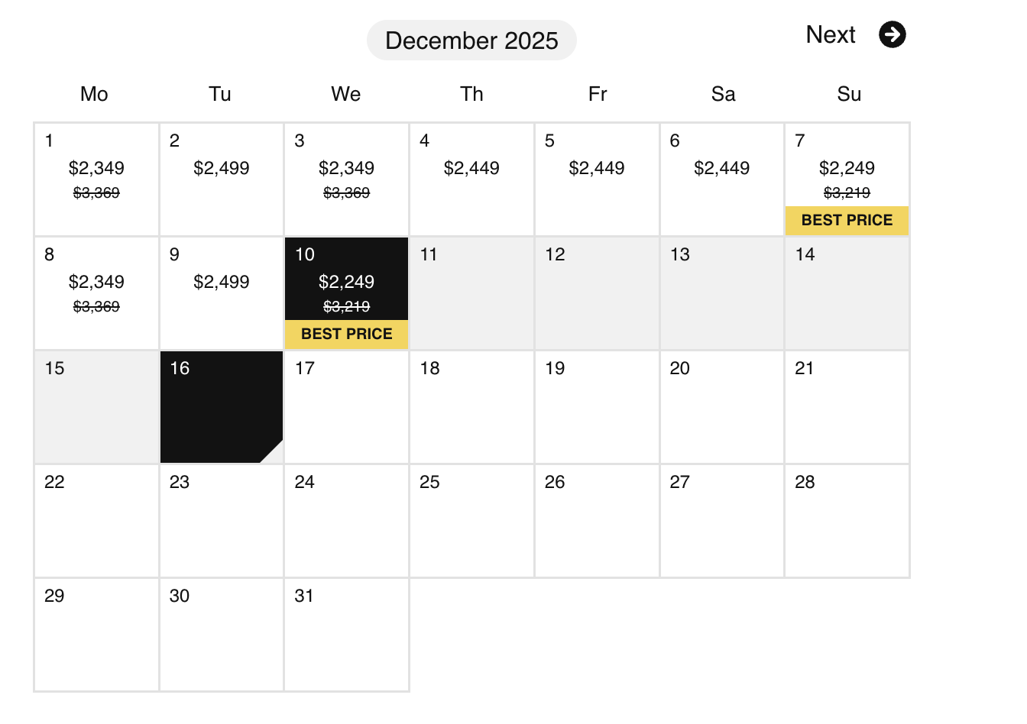Image resolution: width=1027 pixels, height=724 pixels.
Task: Open the December 2025 month selector
Action: point(471,40)
